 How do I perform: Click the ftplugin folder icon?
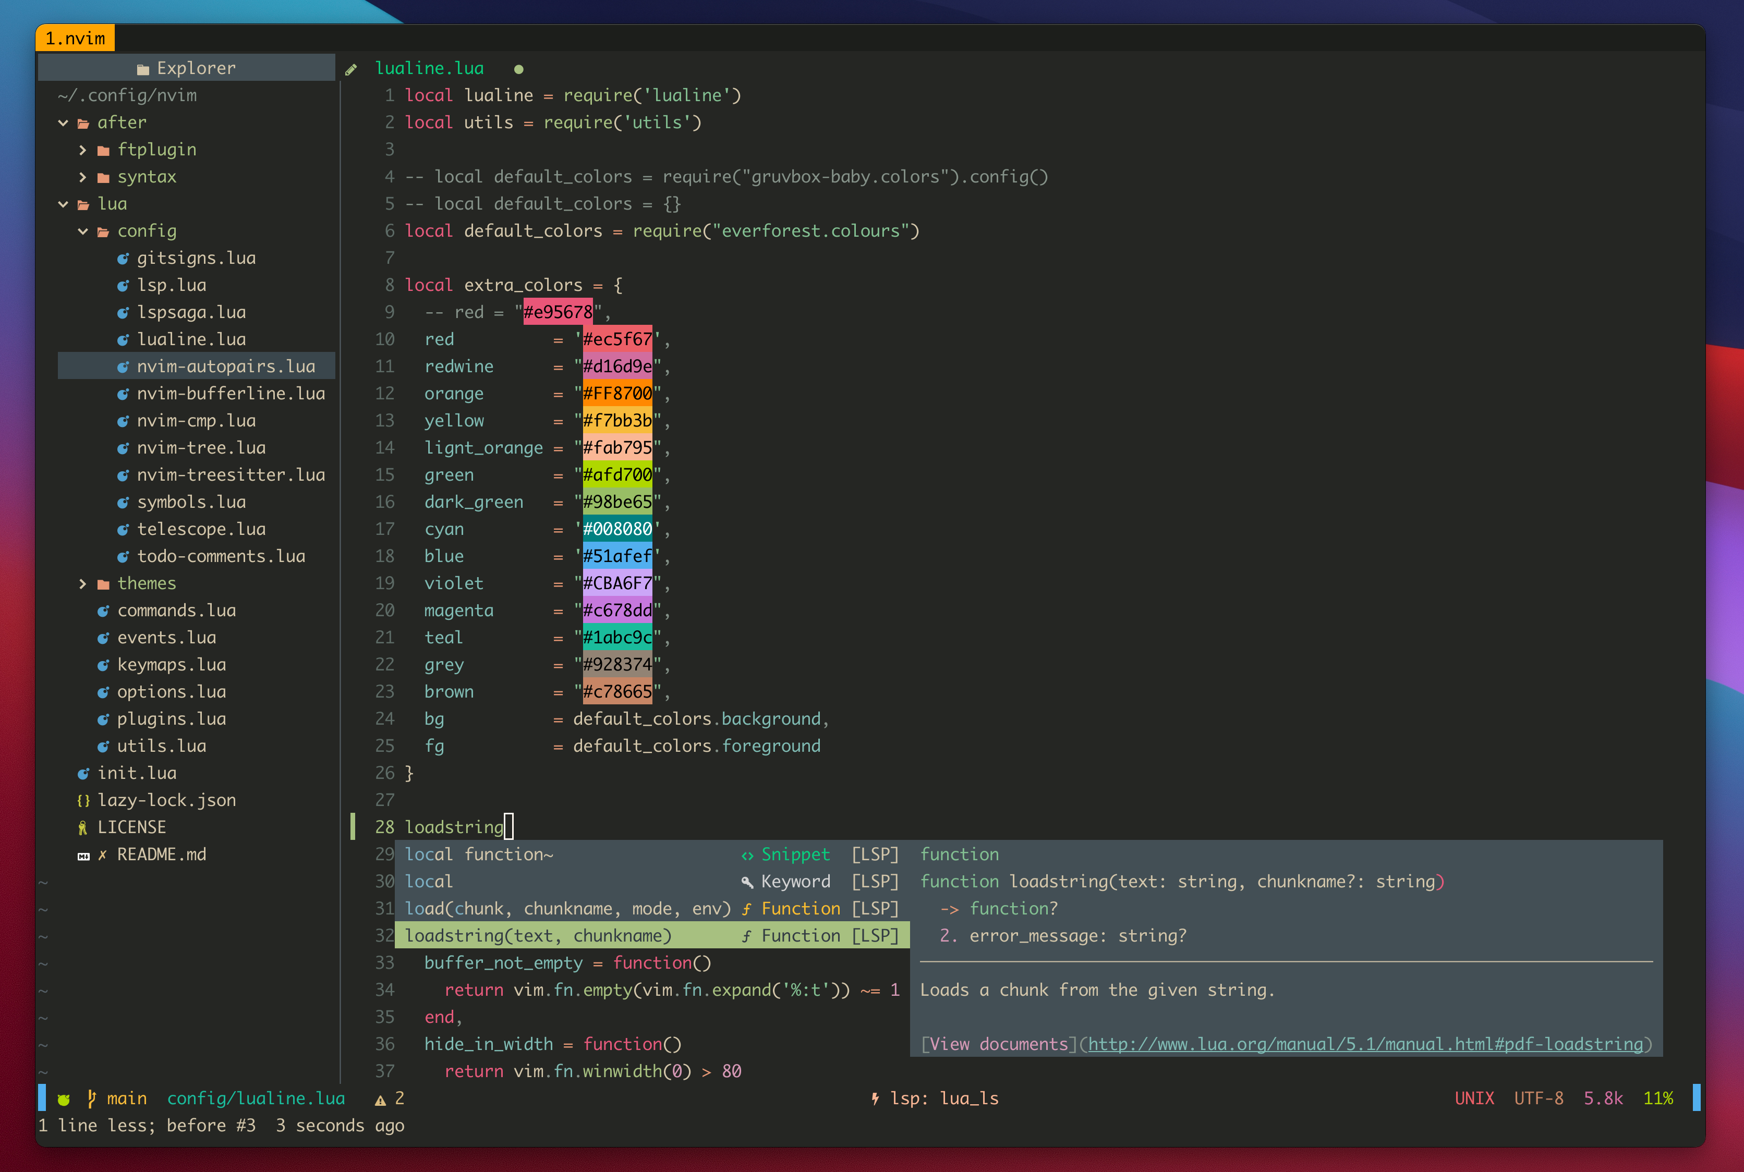pyautogui.click(x=103, y=150)
